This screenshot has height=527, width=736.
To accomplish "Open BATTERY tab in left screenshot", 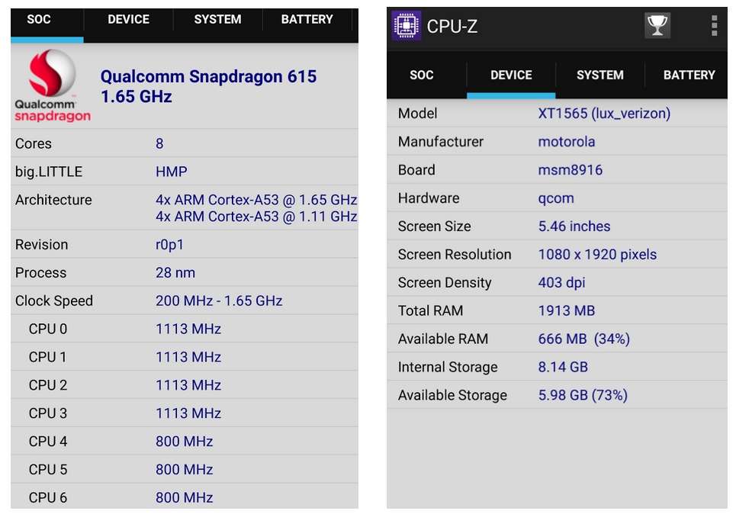I will click(x=307, y=19).
